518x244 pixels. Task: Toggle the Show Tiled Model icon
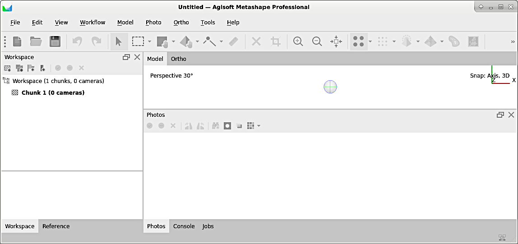click(x=430, y=41)
